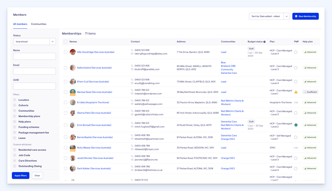Expand the Funding schemes filter

coord(14,127)
